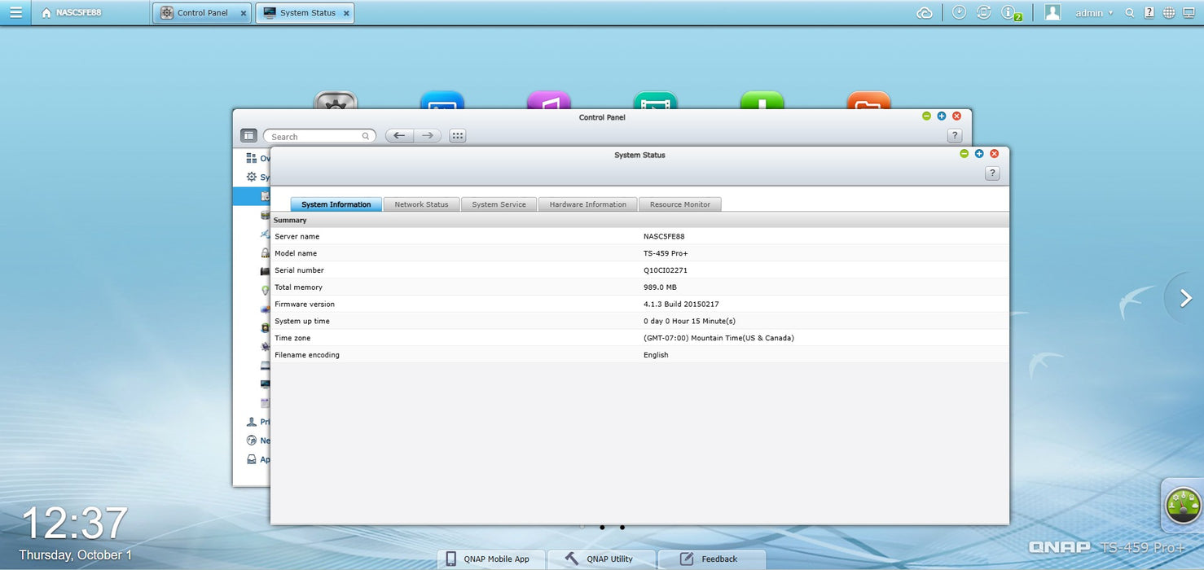
Task: Open Control Panel help button
Action: [x=956, y=136]
